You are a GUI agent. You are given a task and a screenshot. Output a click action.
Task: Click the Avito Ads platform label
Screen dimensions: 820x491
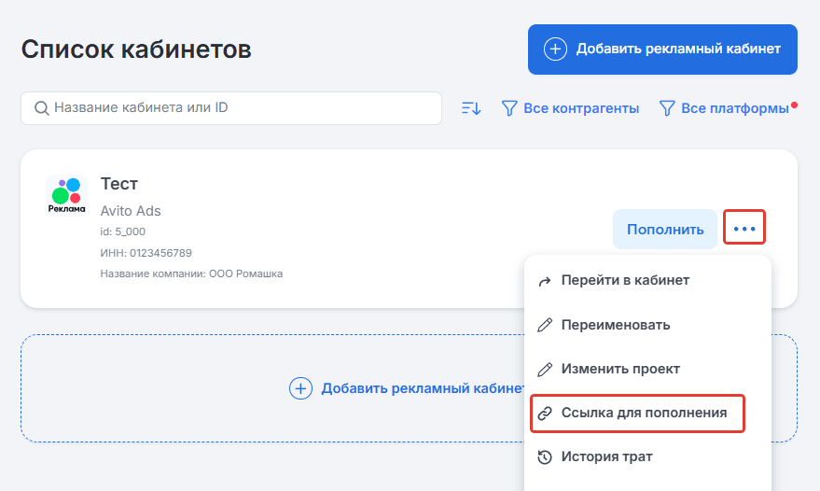tap(131, 211)
